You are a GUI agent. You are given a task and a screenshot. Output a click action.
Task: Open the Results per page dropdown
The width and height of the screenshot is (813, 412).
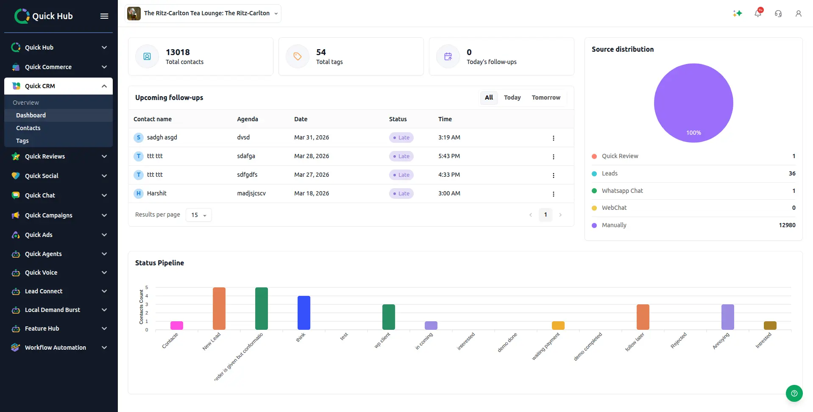pos(199,215)
